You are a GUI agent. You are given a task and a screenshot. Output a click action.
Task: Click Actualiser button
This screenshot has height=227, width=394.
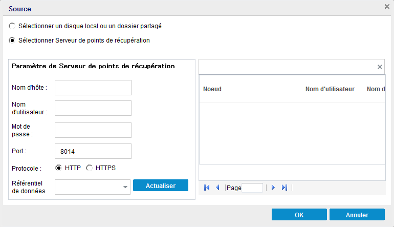(x=161, y=185)
